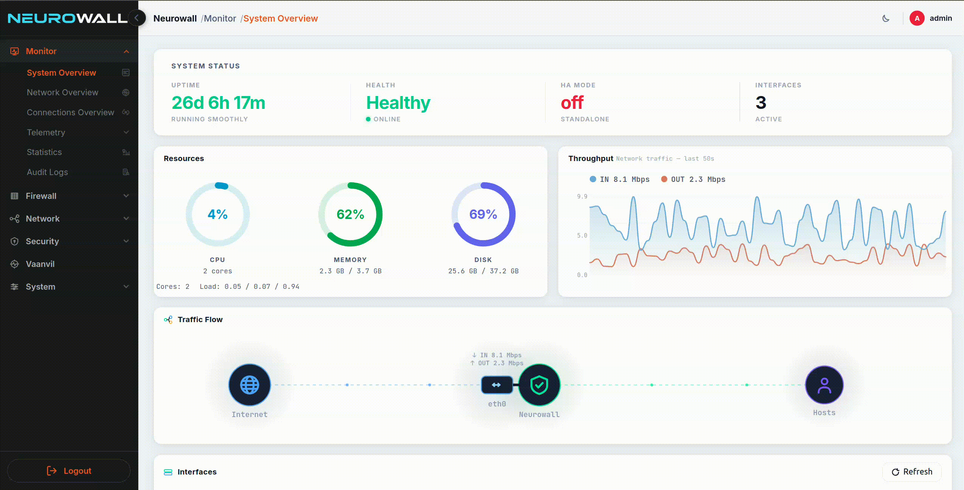Click the HA Mode off value
The width and height of the screenshot is (964, 490).
pyautogui.click(x=572, y=103)
